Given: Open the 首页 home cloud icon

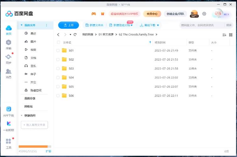Looking at the screenshot, I should (8, 28).
